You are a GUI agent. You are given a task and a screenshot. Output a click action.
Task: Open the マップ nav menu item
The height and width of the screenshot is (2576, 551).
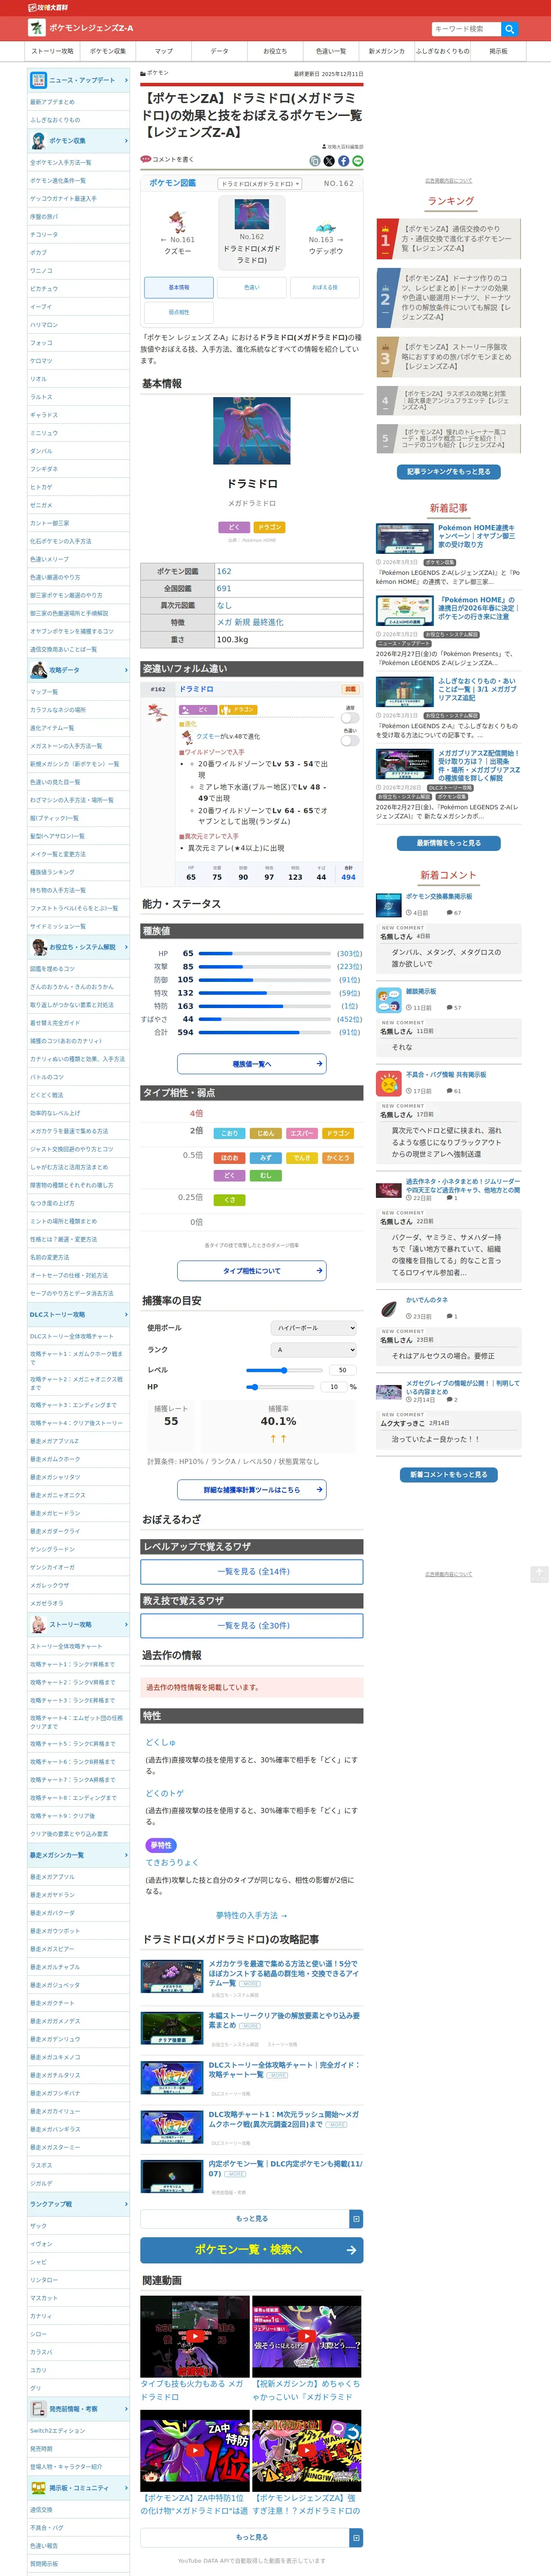164,51
